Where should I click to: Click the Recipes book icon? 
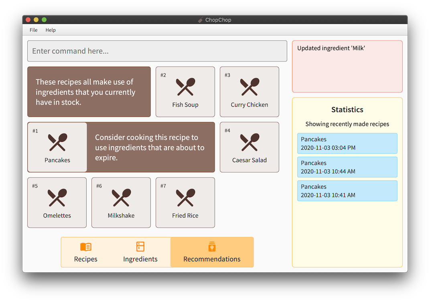point(86,247)
